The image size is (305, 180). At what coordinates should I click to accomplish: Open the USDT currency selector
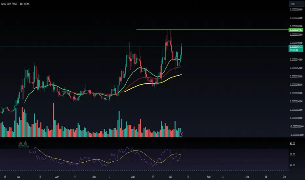296,4
